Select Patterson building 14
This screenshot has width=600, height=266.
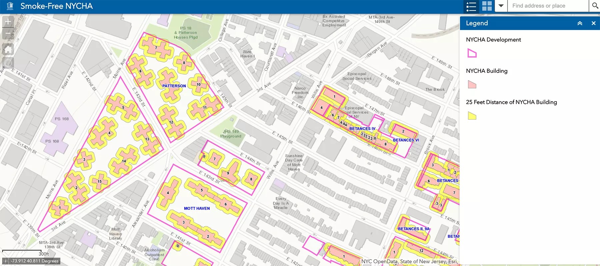click(x=124, y=161)
